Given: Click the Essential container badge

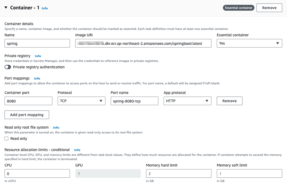Looking at the screenshot, I should (238, 8).
